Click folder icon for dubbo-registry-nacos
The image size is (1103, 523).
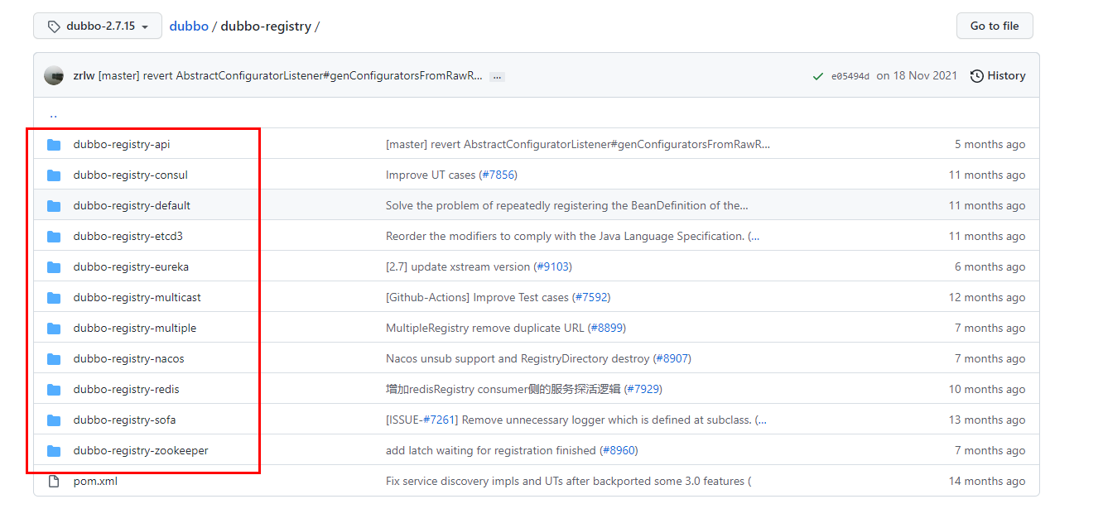click(54, 359)
